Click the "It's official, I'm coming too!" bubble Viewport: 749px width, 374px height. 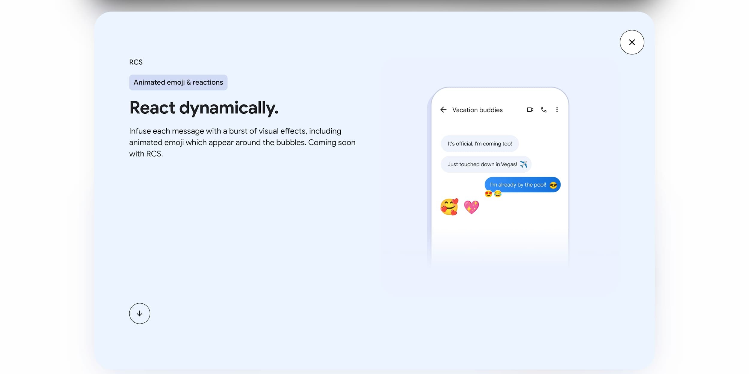tap(479, 144)
